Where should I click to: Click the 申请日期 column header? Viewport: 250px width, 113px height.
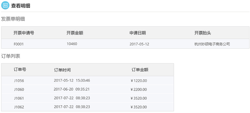[x=137, y=33]
